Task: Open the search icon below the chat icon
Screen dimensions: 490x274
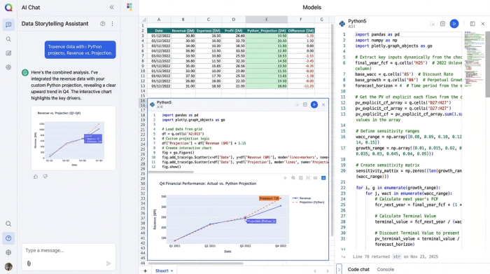Action: (x=8, y=39)
